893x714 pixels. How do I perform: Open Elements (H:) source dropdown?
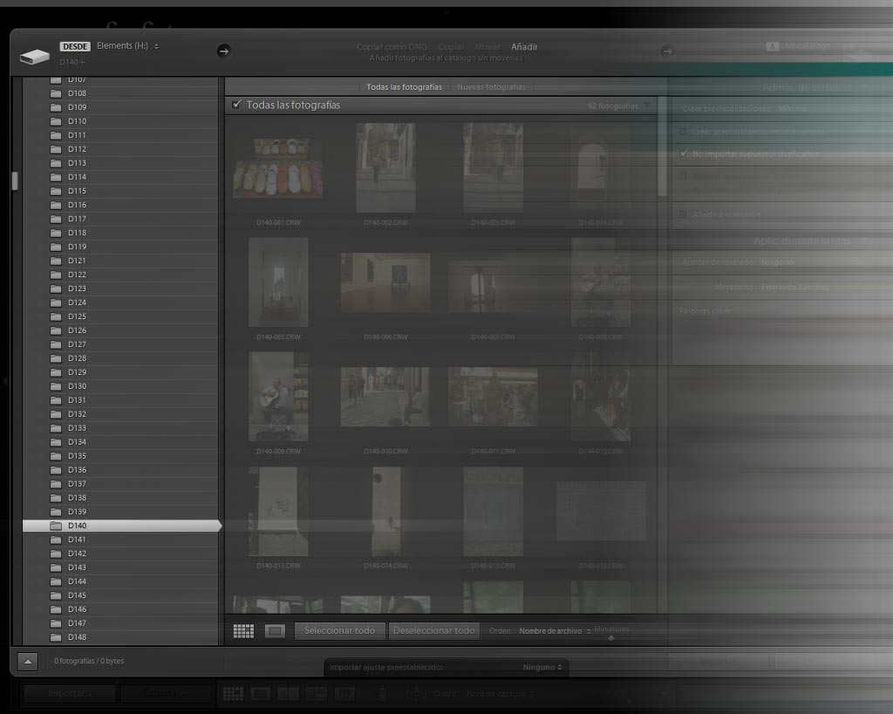127,45
